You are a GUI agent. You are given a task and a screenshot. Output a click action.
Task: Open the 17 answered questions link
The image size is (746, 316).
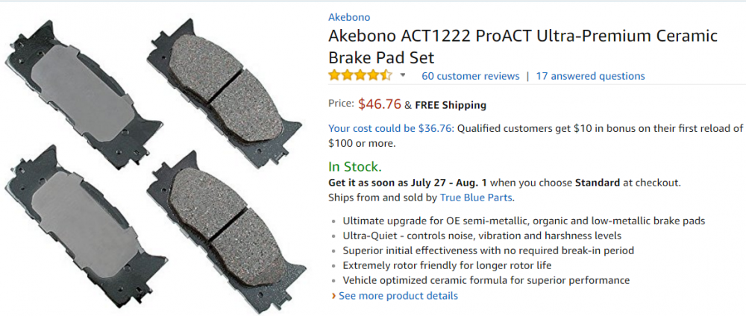[x=590, y=76]
